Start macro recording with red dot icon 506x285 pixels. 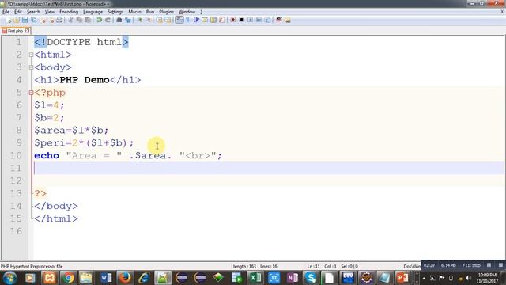tap(232, 20)
